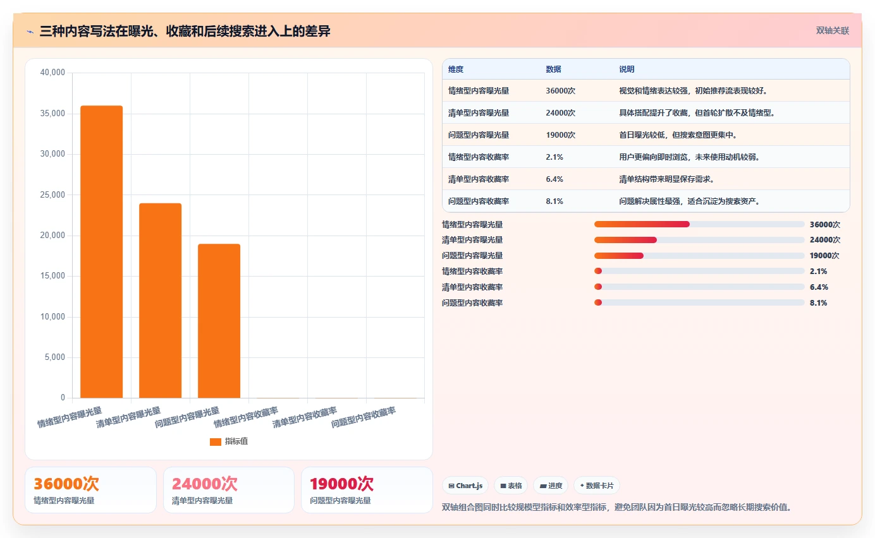Open the pink 24000次 data card
Image resolution: width=875 pixels, height=538 pixels.
(229, 490)
